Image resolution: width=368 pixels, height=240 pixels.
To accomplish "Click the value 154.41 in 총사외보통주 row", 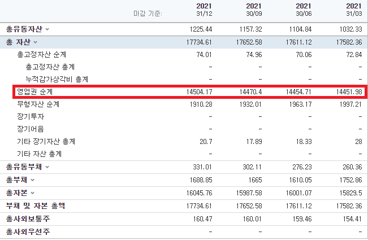I will click(x=352, y=219).
